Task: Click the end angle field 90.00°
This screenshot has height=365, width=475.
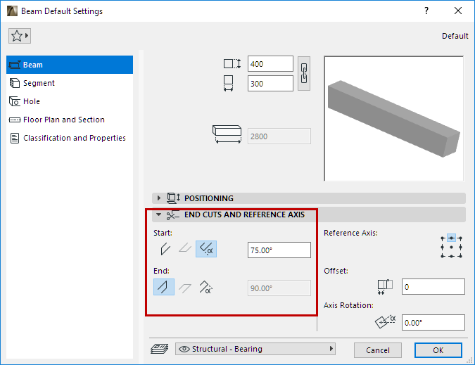Action: click(279, 288)
